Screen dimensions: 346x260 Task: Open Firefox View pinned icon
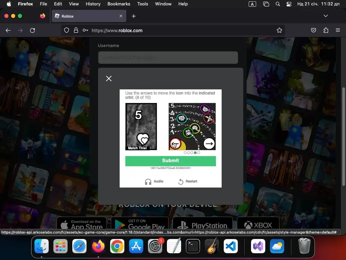point(43,16)
